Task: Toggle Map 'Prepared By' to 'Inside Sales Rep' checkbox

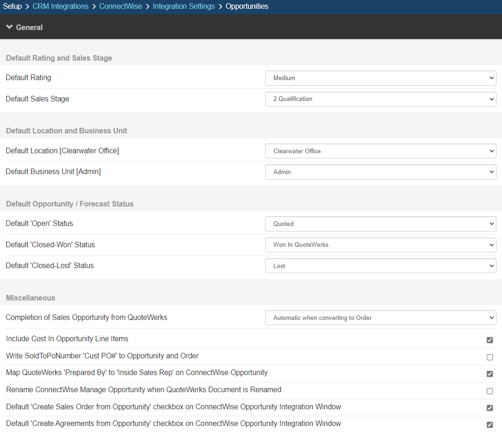Action: 490,374
